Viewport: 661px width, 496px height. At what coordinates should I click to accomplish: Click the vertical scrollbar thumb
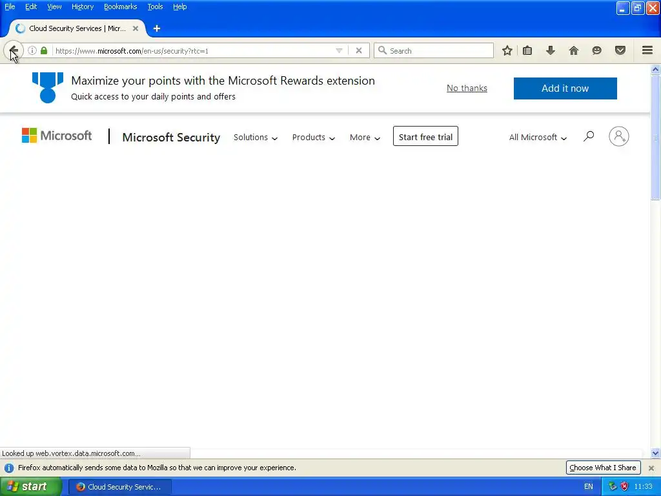655,137
